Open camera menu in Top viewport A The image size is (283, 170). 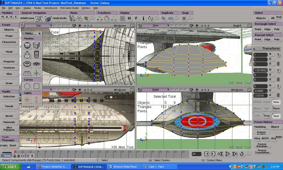[x=74, y=26]
